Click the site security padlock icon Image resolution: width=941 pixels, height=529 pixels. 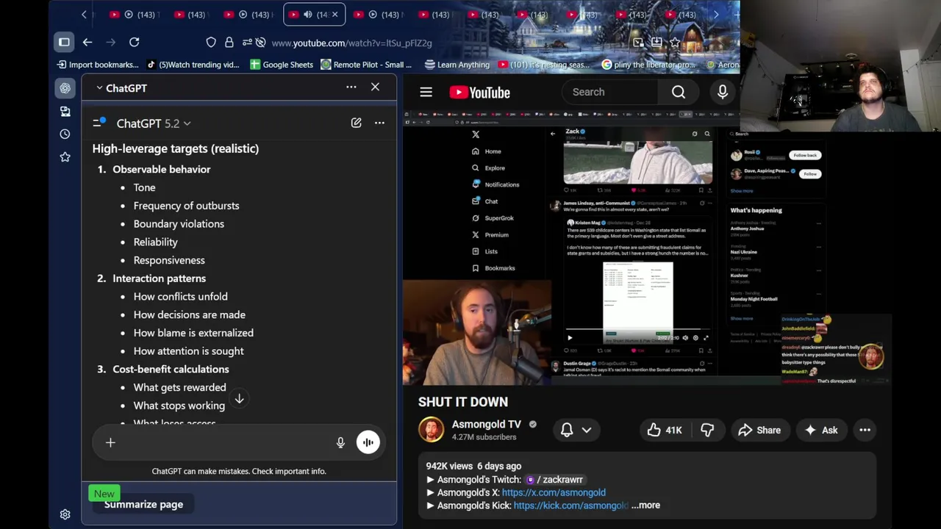(229, 43)
